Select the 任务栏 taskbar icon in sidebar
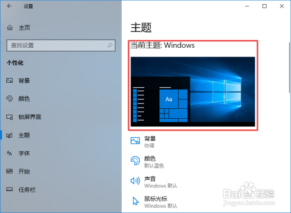Viewport: 291px width, 213px height. coord(9,189)
